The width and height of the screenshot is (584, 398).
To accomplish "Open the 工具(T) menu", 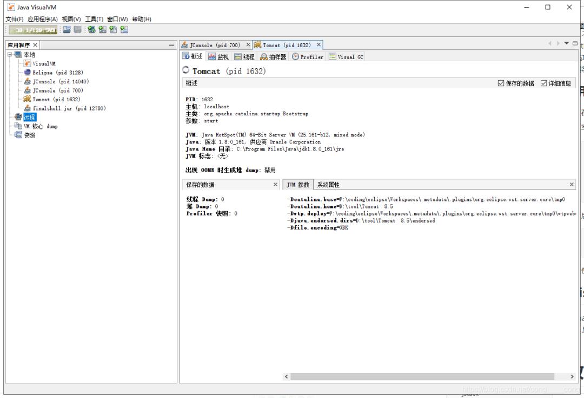I will click(94, 19).
